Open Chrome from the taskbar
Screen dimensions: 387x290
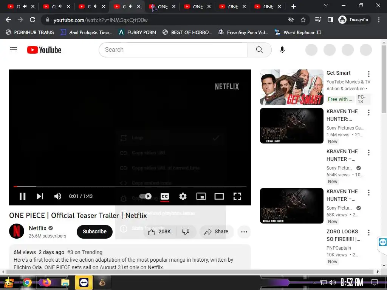[27, 282]
